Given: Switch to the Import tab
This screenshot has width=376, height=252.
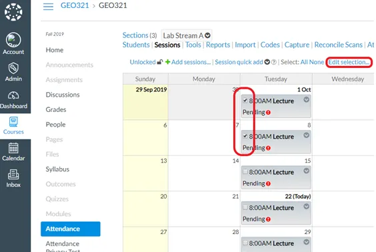Looking at the screenshot, I should (245, 45).
